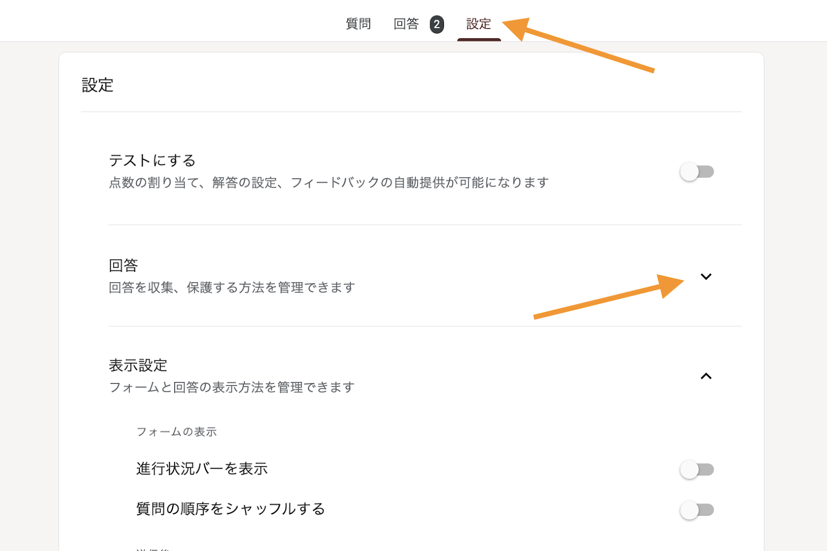Click 回答を収集、保護する方法 description text
The height and width of the screenshot is (551, 827).
point(232,287)
